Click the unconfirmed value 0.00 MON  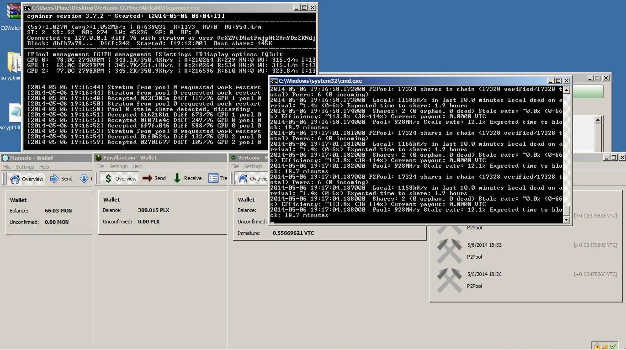[x=57, y=222]
